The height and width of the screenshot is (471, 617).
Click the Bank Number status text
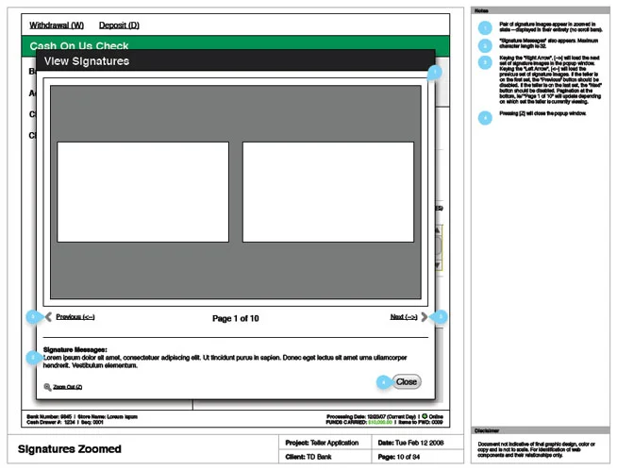tap(49, 416)
